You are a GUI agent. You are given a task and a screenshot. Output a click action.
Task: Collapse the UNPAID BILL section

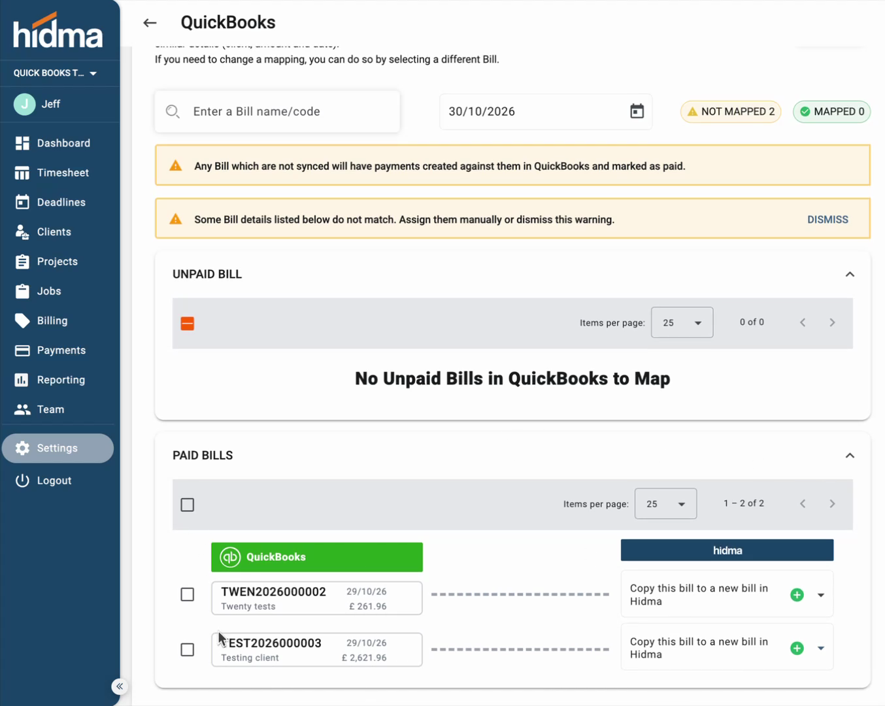(850, 275)
